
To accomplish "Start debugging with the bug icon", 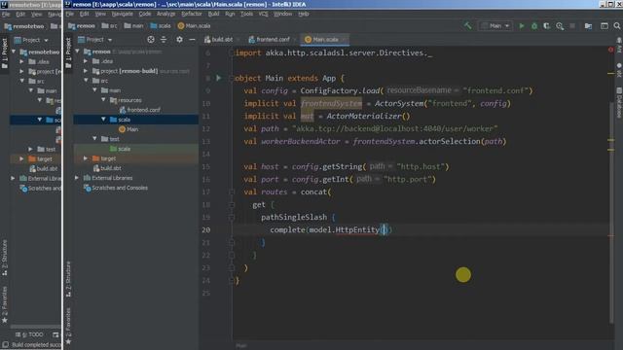I will pyautogui.click(x=534, y=26).
